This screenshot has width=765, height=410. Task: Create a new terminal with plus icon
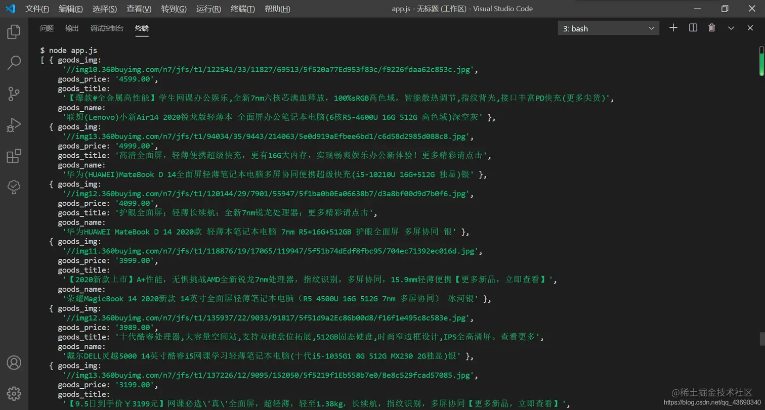pyautogui.click(x=673, y=28)
